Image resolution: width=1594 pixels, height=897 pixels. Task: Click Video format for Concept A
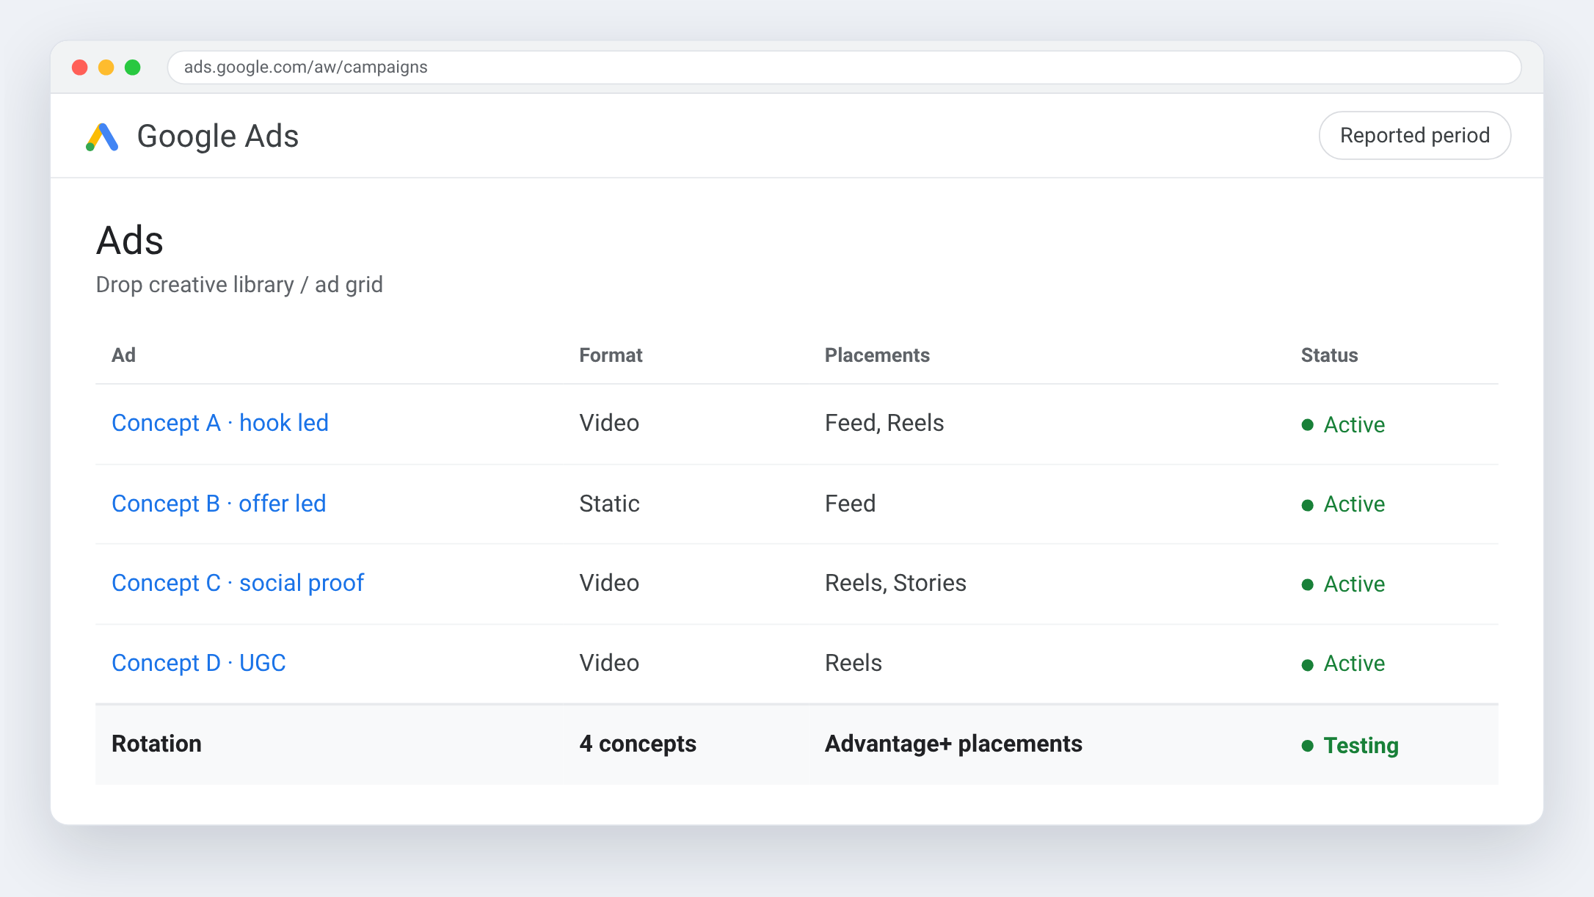click(x=609, y=423)
